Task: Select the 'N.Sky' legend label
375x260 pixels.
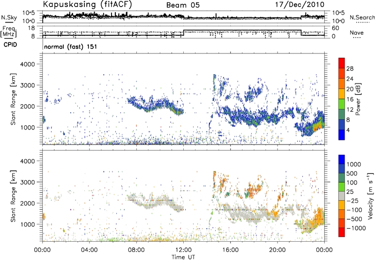Action: (9, 17)
